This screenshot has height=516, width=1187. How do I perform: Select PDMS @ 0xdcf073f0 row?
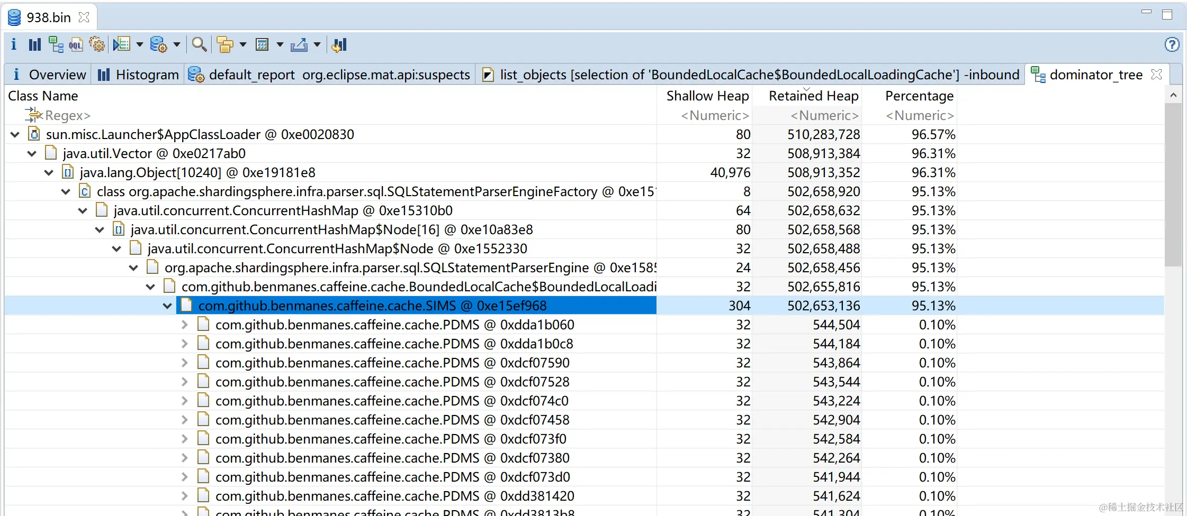(x=584, y=439)
